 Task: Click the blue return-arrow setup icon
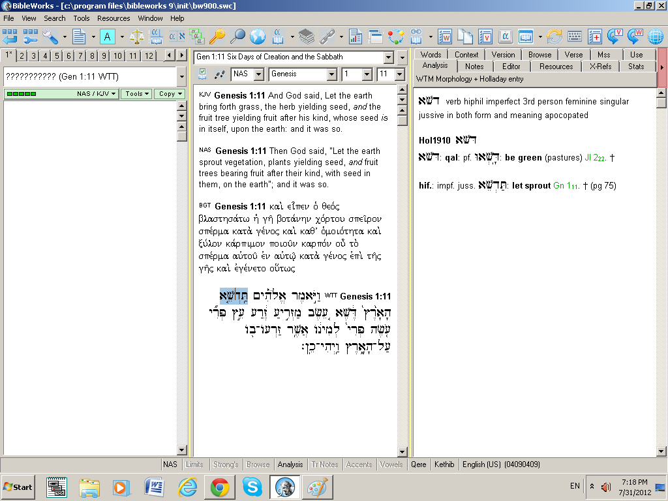[9, 37]
